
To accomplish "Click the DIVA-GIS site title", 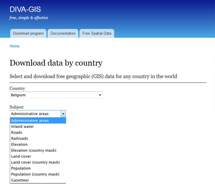I will click(25, 9).
